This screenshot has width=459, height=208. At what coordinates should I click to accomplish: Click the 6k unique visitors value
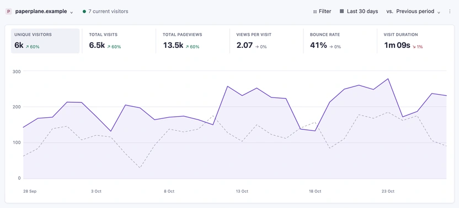point(19,45)
